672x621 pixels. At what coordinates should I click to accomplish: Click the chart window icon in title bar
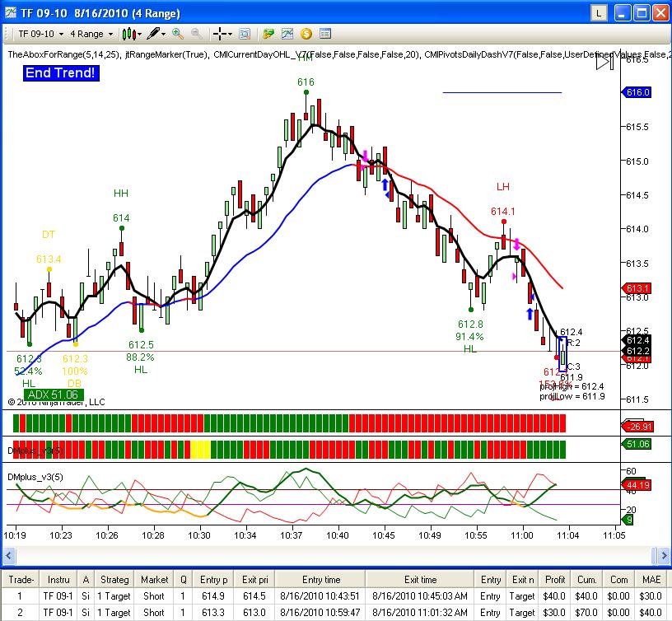(10, 12)
